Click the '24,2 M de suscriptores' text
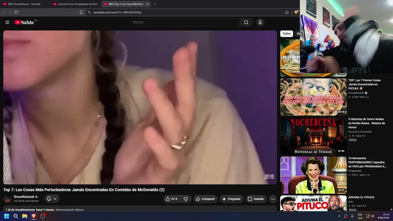393x221 pixels. click(x=26, y=201)
